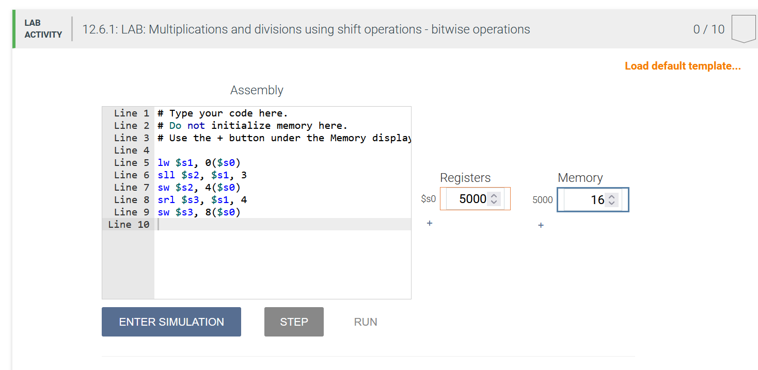Click the 'Memory' heading
Screen dimensions: 758x370
coord(580,178)
